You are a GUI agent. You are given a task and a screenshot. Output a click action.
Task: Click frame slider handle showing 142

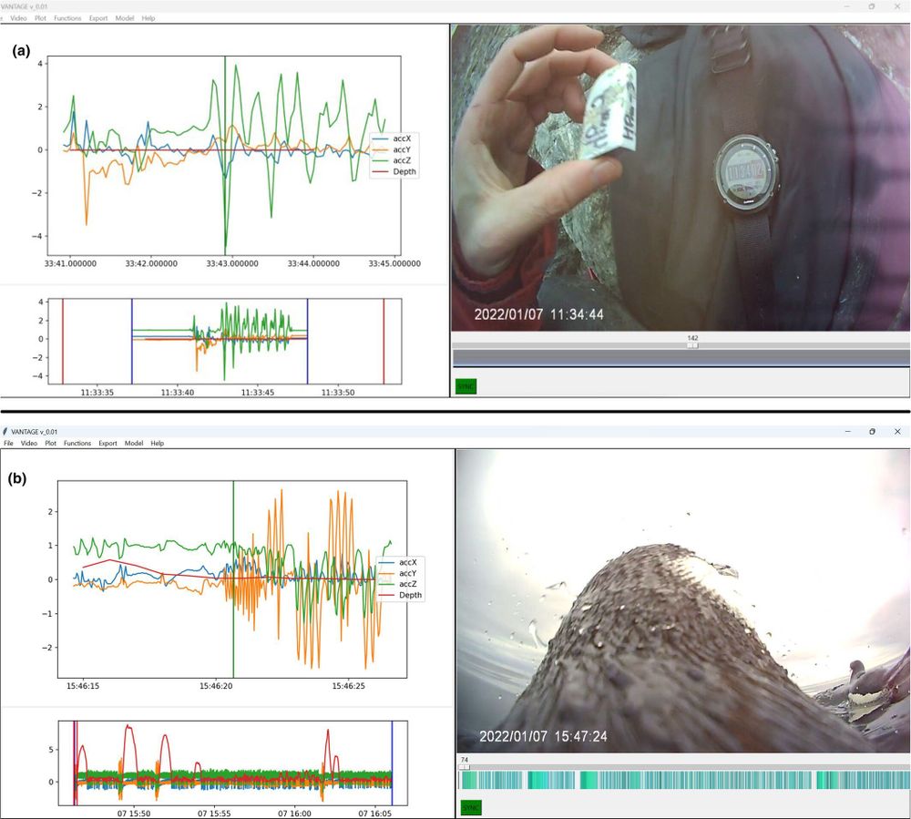692,345
